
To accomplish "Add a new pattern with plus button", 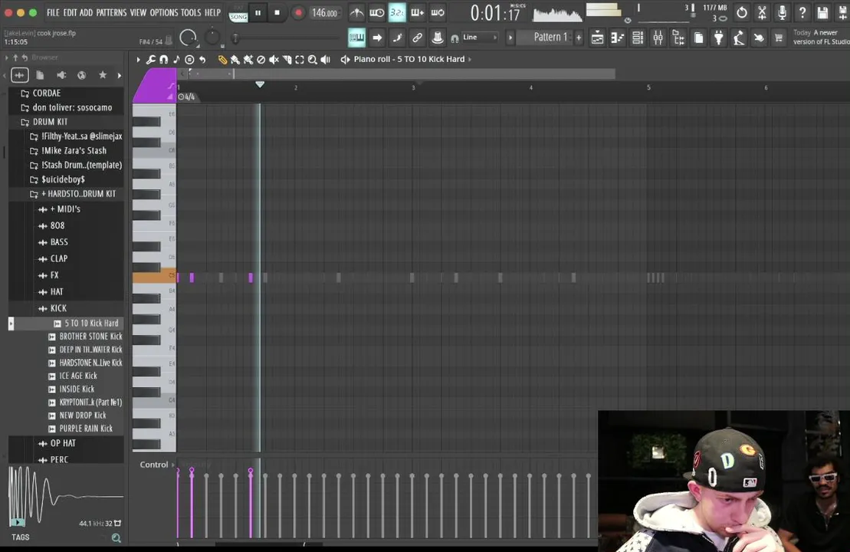I will 579,38.
